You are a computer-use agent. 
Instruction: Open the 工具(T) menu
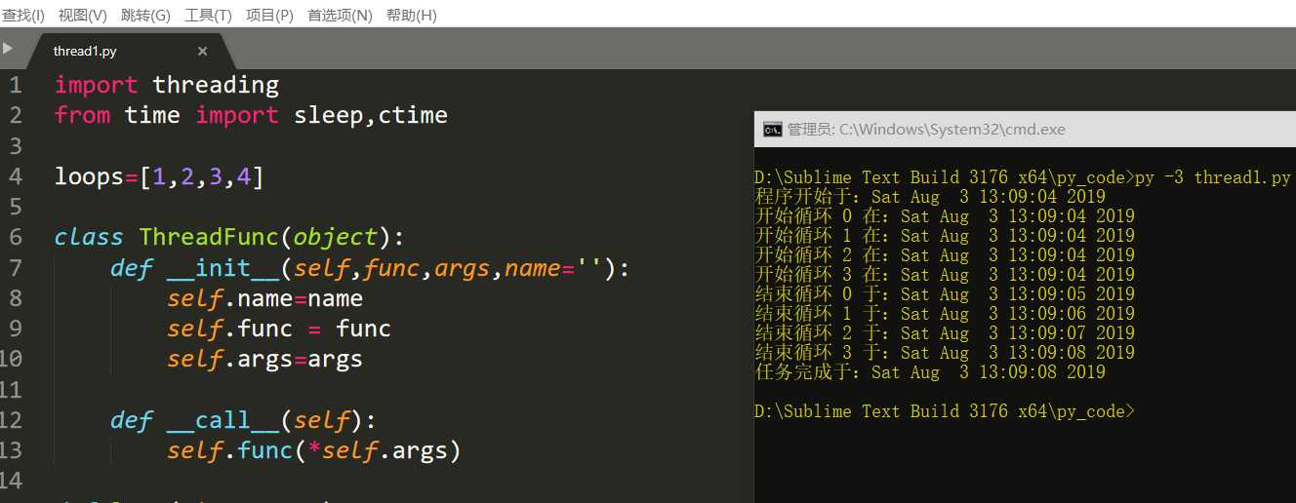[208, 15]
